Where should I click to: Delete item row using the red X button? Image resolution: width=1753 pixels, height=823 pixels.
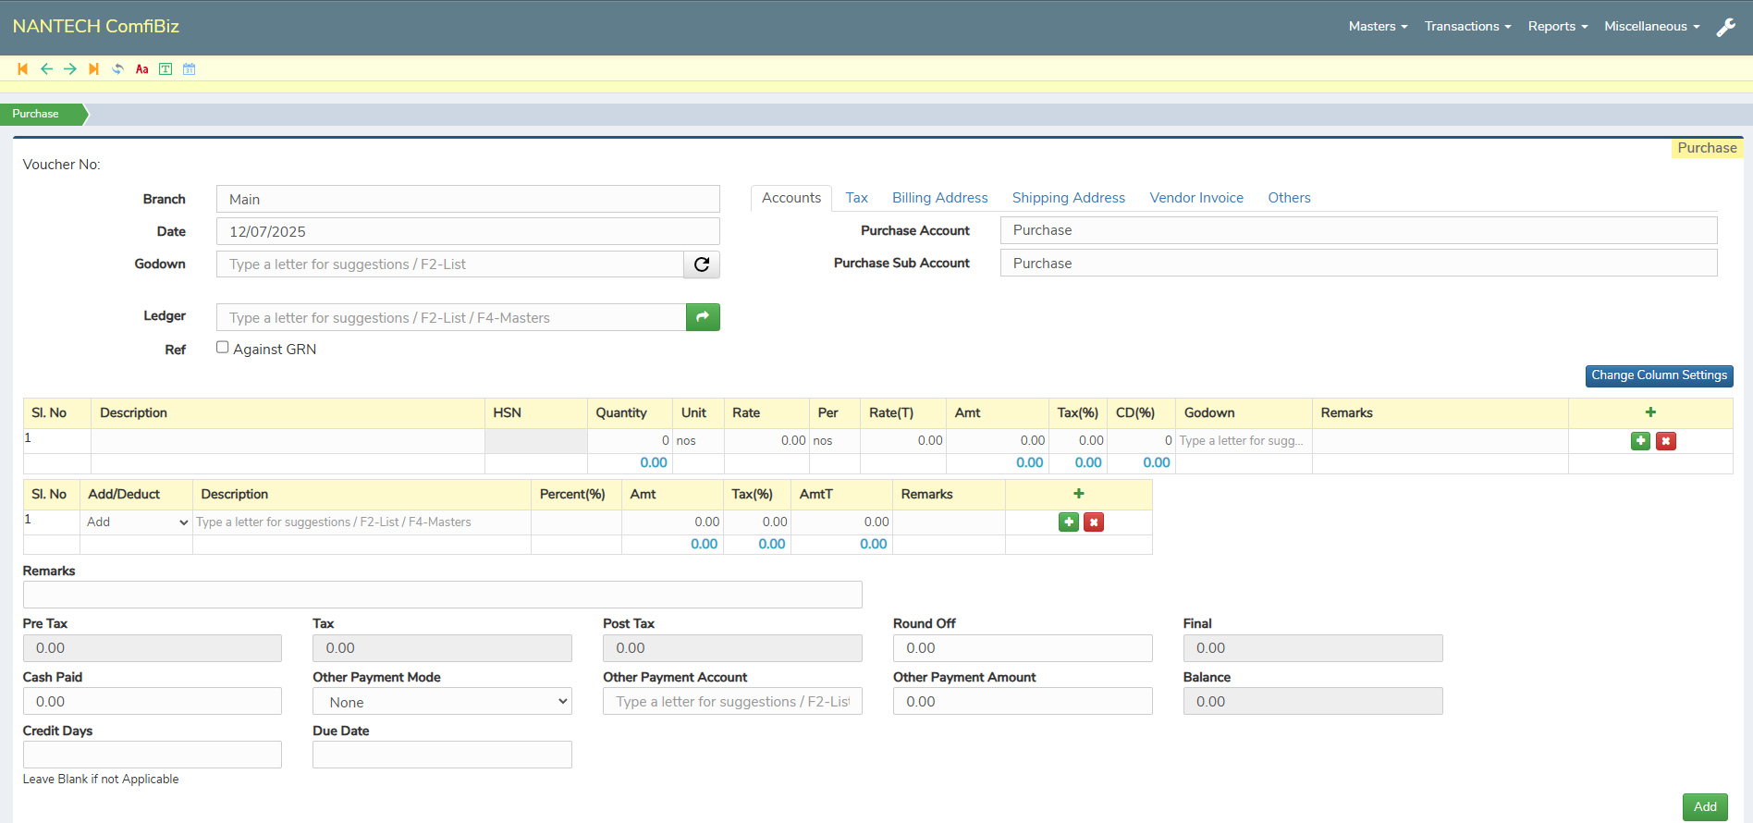pyautogui.click(x=1665, y=441)
